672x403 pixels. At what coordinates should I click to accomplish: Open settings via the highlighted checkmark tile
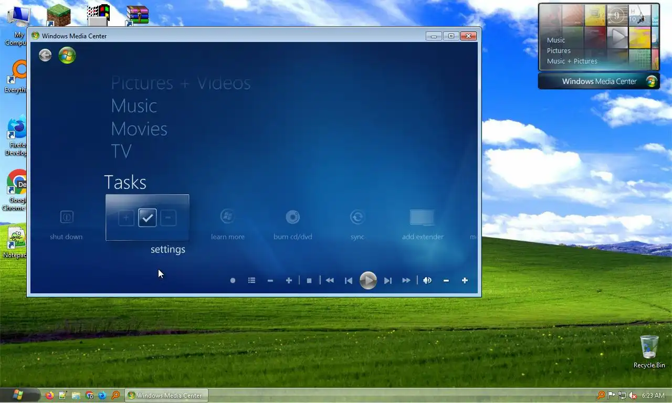(148, 218)
